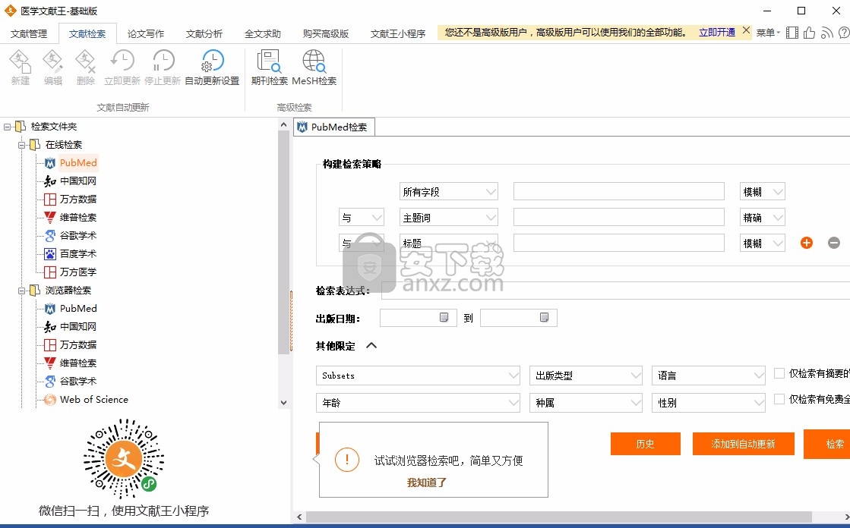Click 添加到自动更新 button
Screen dimensions: 850x528
click(x=743, y=444)
